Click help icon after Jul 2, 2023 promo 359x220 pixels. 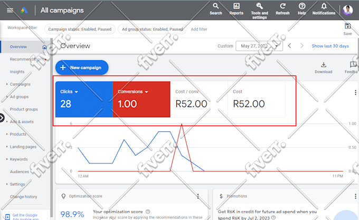273,218
